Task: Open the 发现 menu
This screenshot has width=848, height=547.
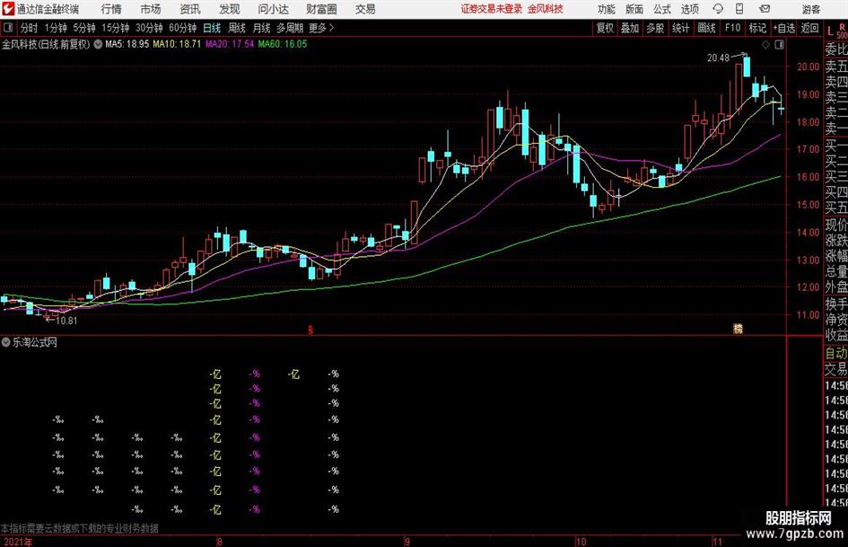Action: click(230, 9)
